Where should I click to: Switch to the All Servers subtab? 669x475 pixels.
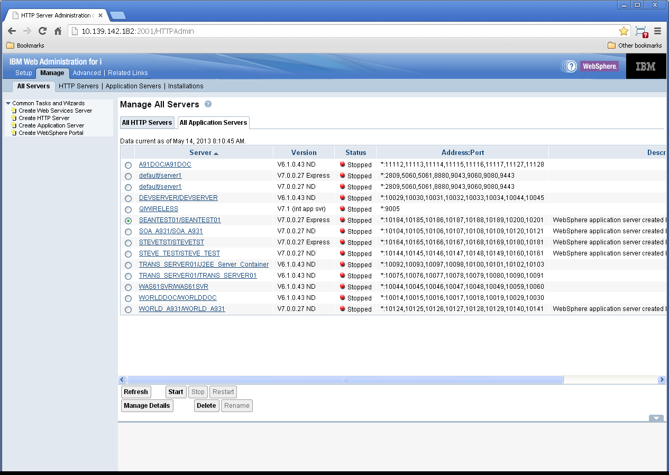[33, 86]
